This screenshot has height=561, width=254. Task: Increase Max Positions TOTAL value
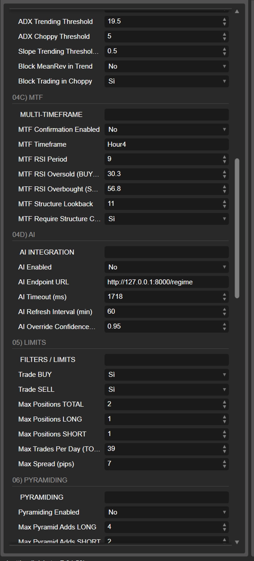coord(224,402)
